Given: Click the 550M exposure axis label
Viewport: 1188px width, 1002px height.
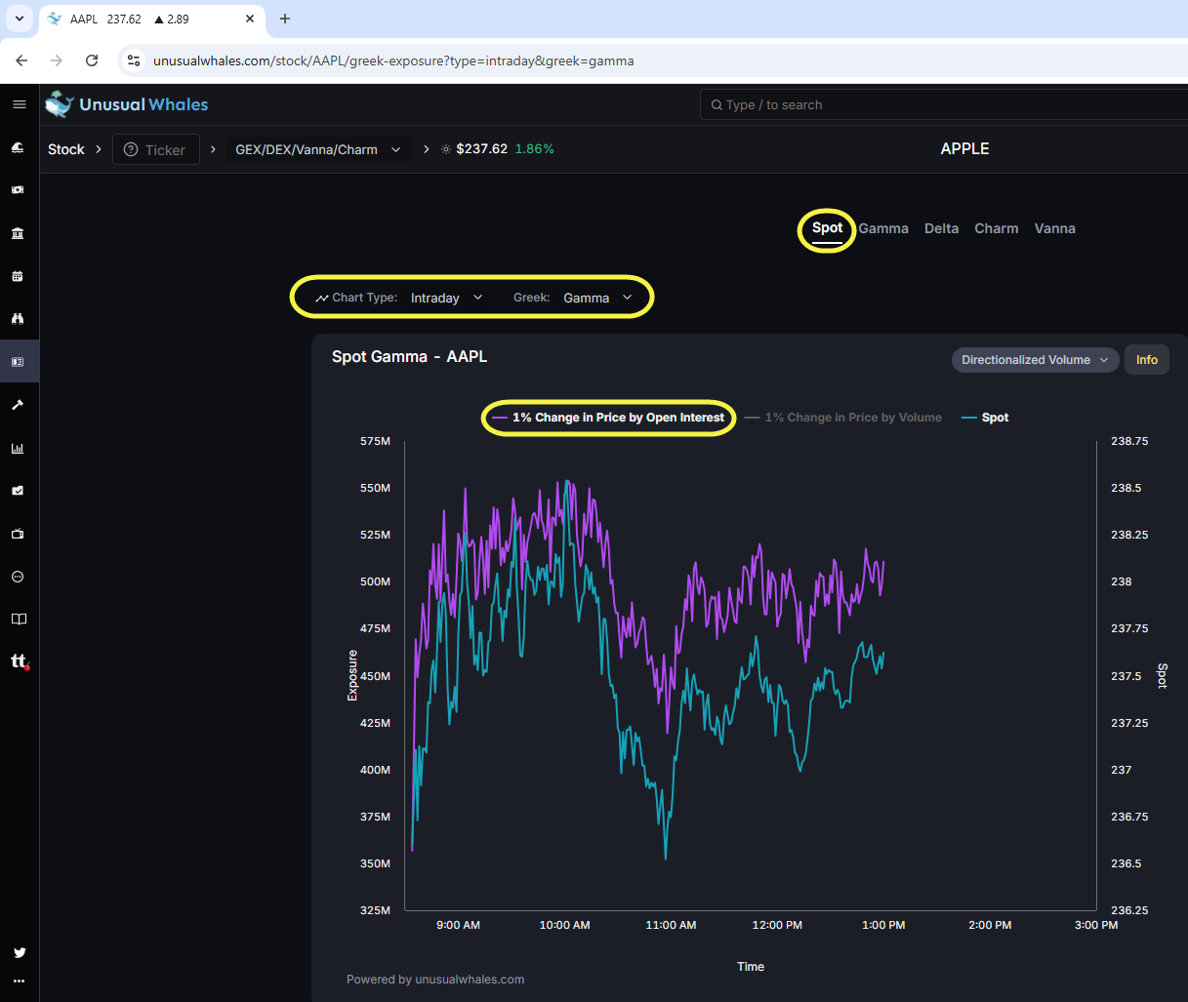Looking at the screenshot, I should click(x=375, y=488).
